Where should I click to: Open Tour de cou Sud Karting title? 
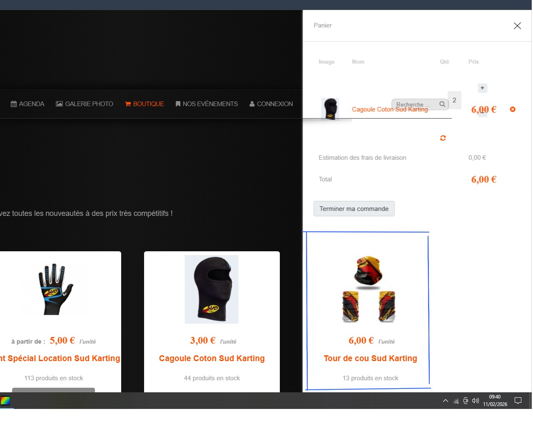point(371,358)
